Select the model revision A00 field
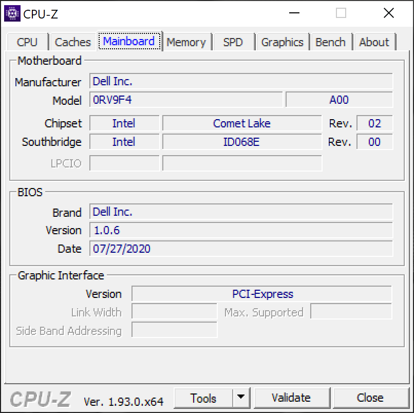414x413 pixels. (x=340, y=100)
